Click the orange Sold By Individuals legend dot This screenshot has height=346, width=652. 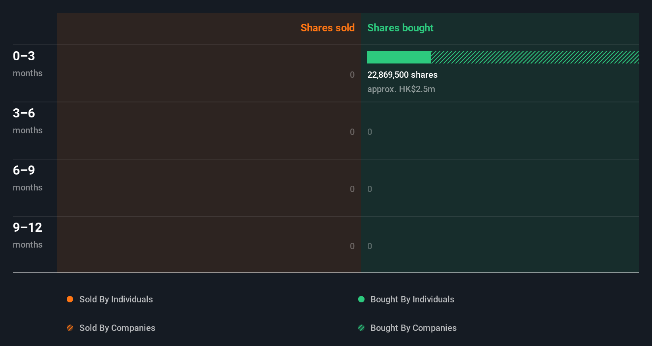click(70, 299)
